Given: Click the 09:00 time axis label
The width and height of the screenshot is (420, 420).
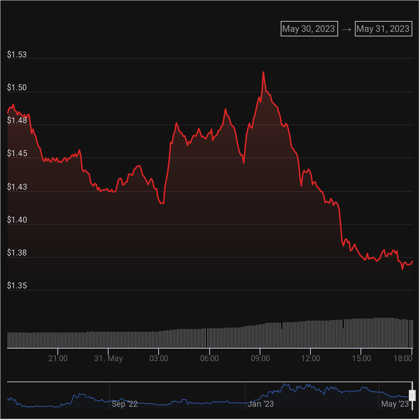Looking at the screenshot, I should click(x=260, y=358).
